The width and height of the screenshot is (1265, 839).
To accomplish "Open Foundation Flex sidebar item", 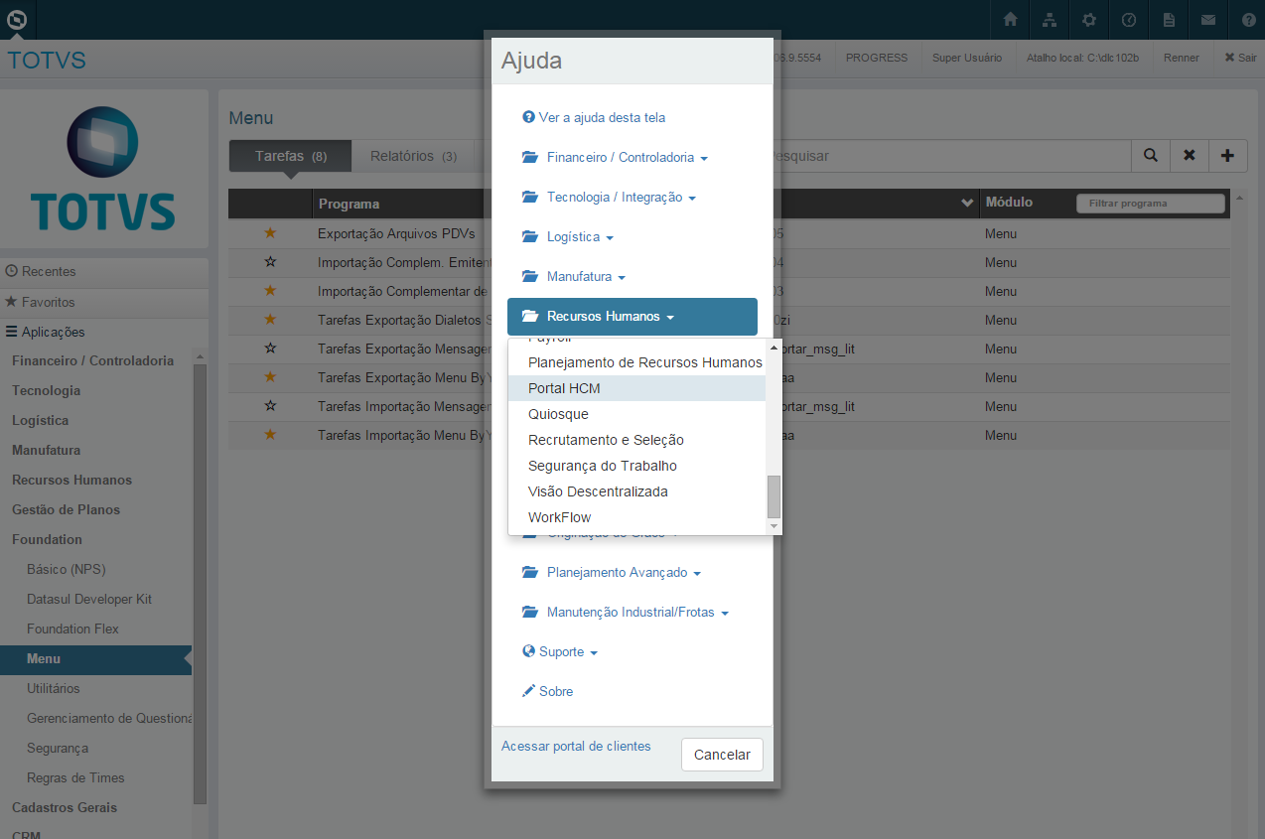I will pyautogui.click(x=72, y=629).
